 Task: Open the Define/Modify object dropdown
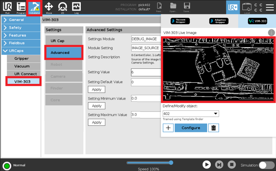191,114
